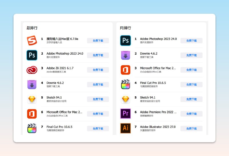
Task: Open Adobe Illustrator 2023 27.0 title link
Action: tap(158, 127)
